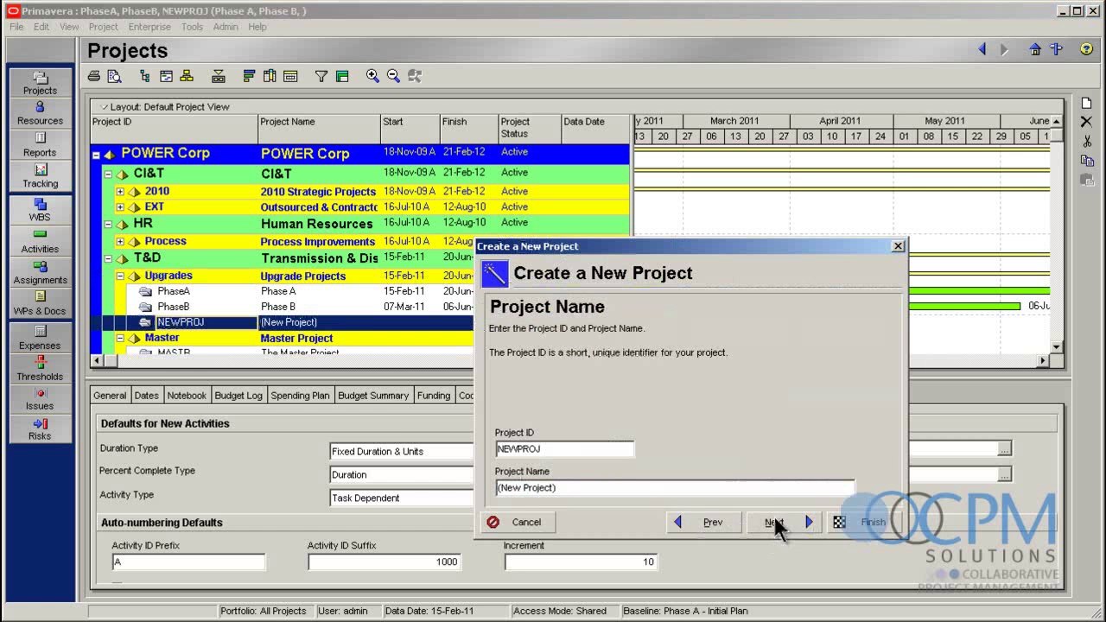Collapse the T&D tree node
Image resolution: width=1106 pixels, height=622 pixels.
click(108, 258)
